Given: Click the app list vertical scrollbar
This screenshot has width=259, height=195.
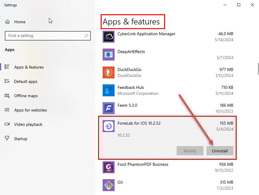Looking at the screenshot, I should click(258, 69).
